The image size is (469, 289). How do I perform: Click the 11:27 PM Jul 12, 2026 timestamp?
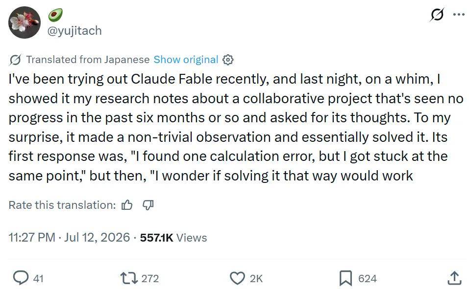pyautogui.click(x=69, y=238)
